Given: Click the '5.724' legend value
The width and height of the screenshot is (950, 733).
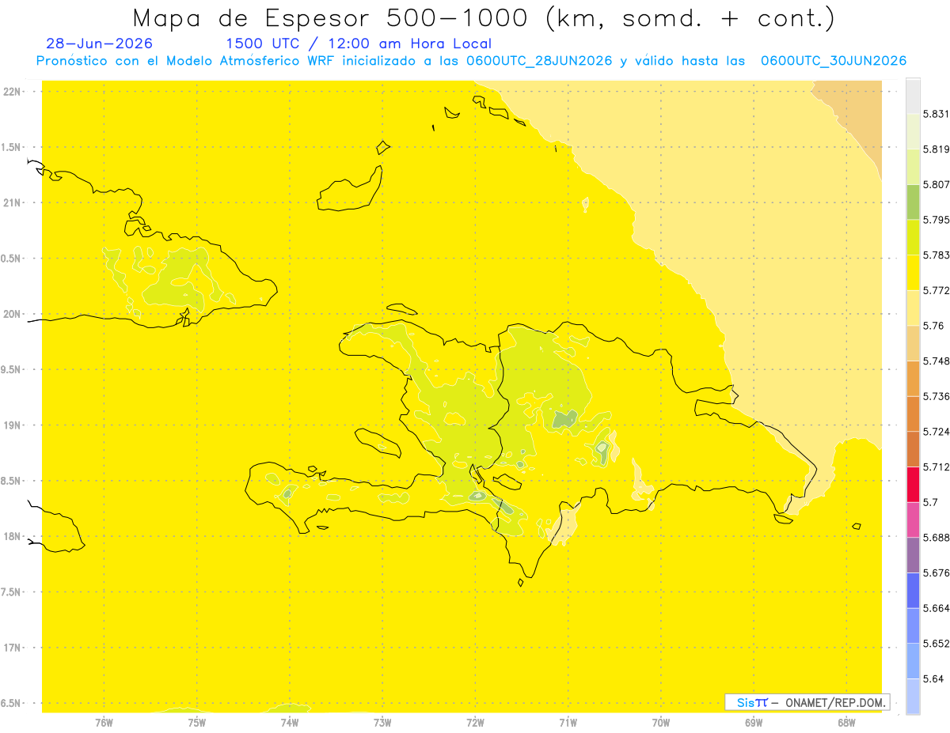Looking at the screenshot, I should coord(936,432).
